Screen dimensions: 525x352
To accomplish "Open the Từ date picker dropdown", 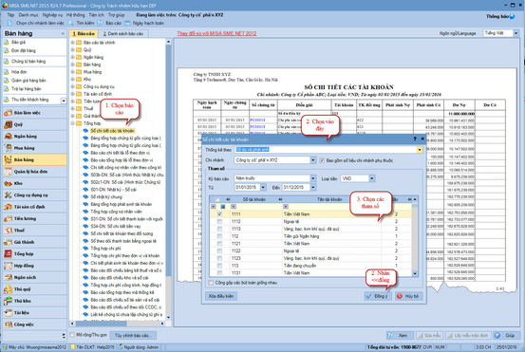I will pyautogui.click(x=263, y=187).
